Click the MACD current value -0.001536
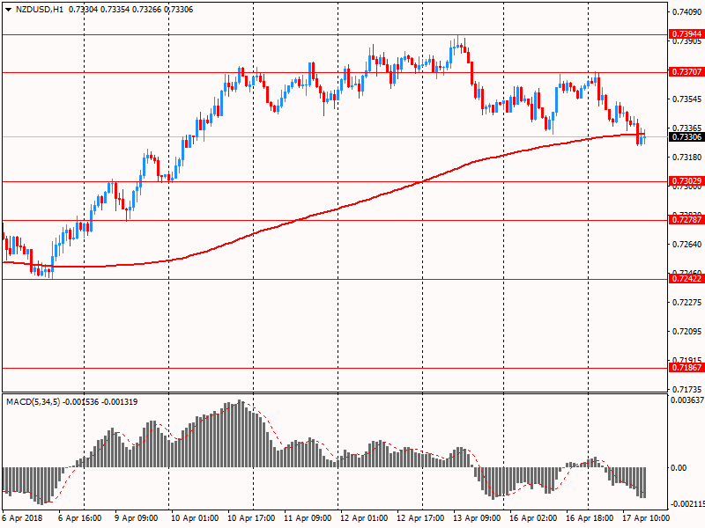Image resolution: width=705 pixels, height=528 pixels. click(x=80, y=402)
